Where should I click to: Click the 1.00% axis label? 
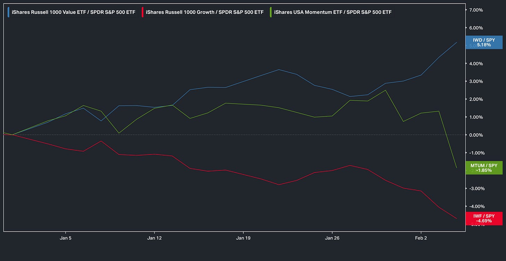pyautogui.click(x=476, y=117)
